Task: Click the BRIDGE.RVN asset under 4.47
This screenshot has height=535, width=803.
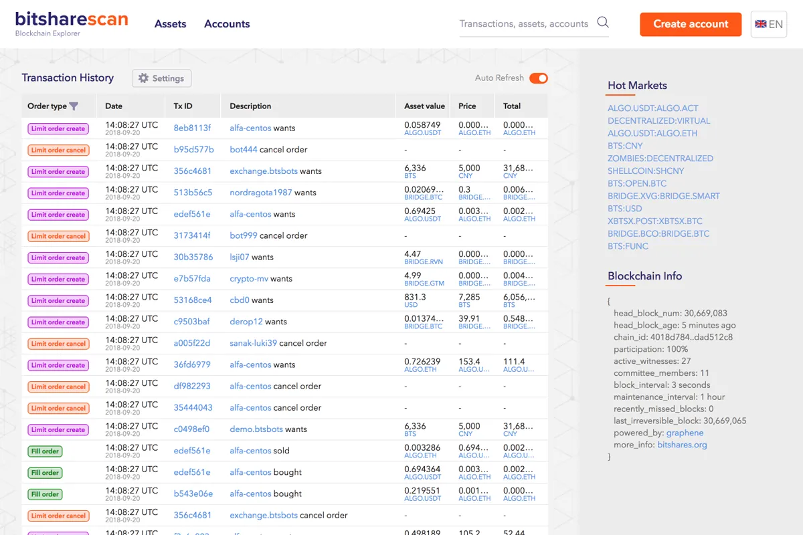Action: point(424,262)
